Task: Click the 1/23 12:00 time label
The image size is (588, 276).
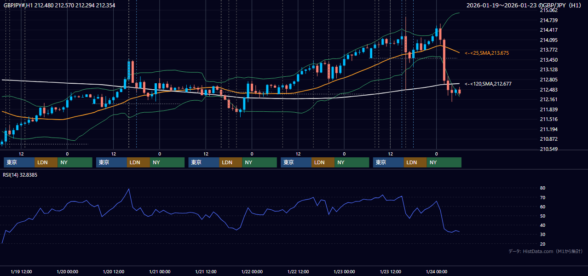Action: (x=390, y=272)
